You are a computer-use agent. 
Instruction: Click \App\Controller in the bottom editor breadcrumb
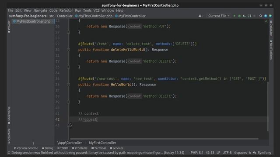point(70,143)
